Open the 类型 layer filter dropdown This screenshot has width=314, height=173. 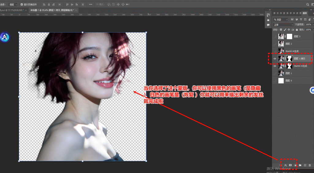[281, 20]
